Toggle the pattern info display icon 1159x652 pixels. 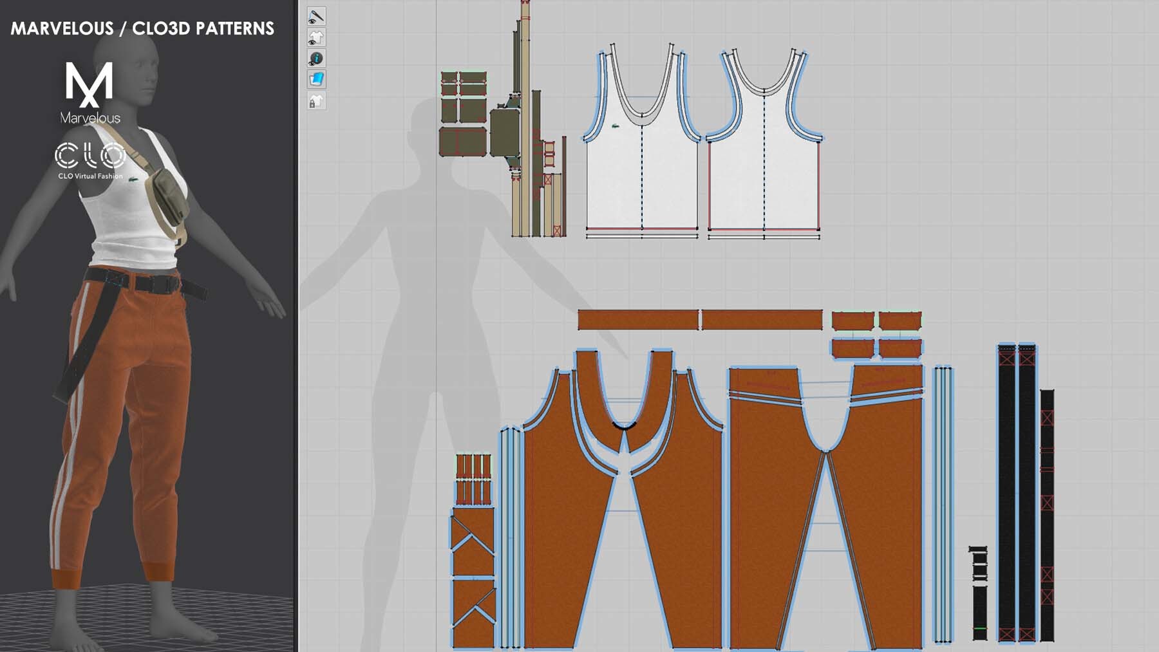click(316, 59)
